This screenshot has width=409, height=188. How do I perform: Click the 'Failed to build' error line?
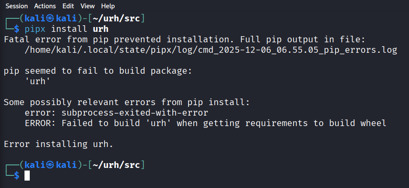point(206,123)
